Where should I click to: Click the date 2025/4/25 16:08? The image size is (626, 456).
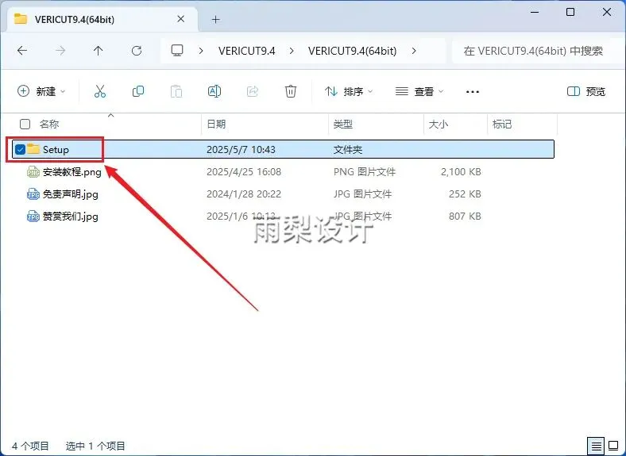point(244,172)
